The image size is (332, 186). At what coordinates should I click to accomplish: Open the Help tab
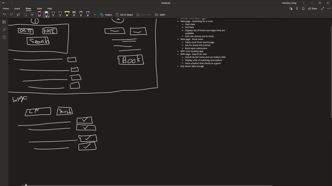tap(50, 9)
